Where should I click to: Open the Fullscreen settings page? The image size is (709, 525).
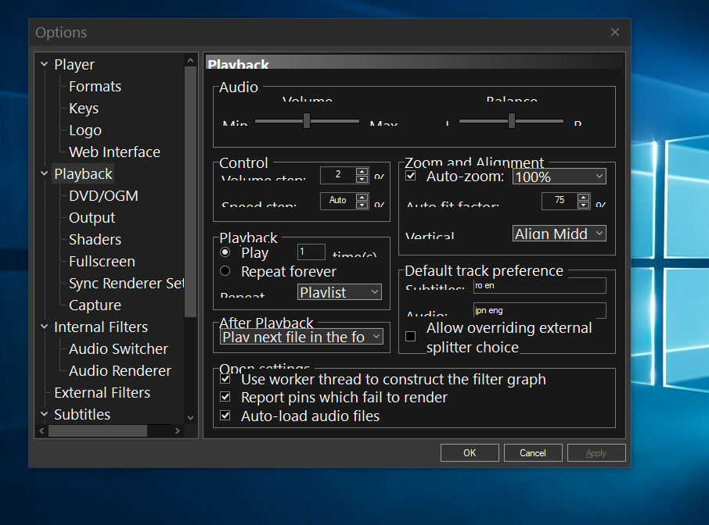tap(99, 261)
